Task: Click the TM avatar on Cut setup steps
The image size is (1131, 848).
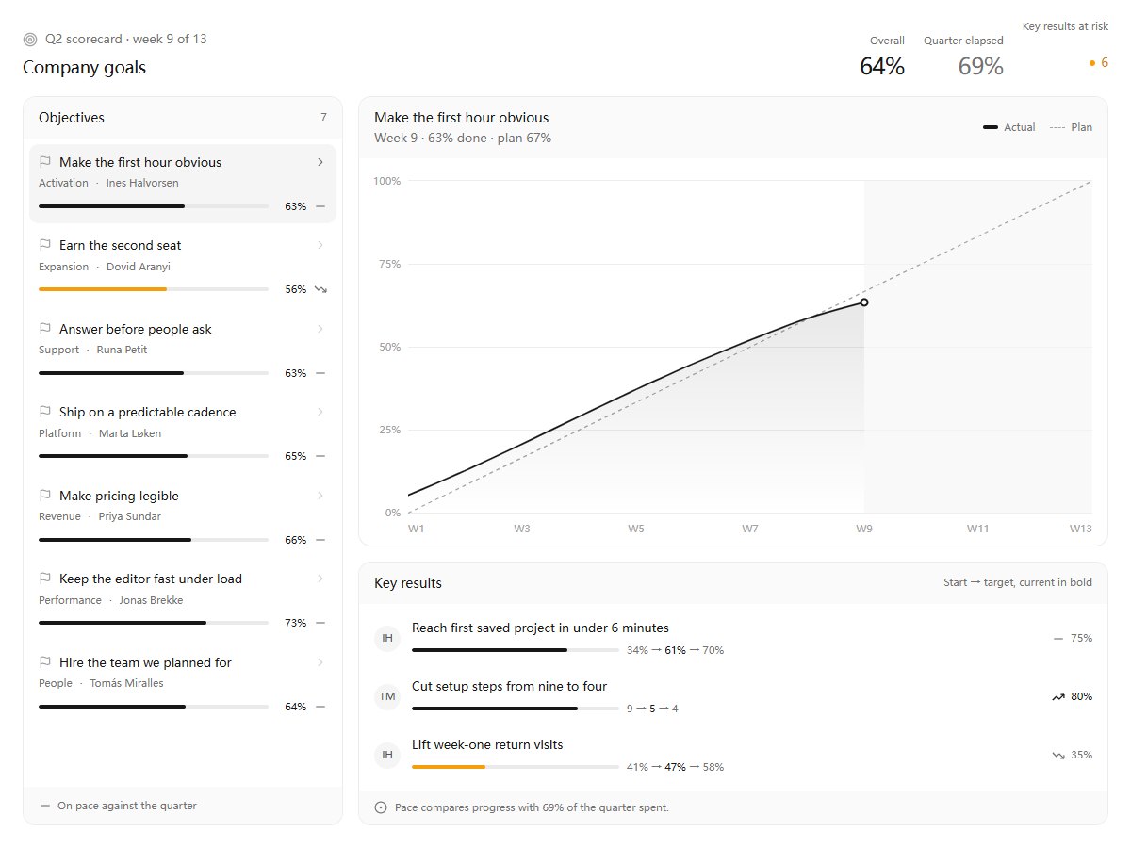Action: 387,697
